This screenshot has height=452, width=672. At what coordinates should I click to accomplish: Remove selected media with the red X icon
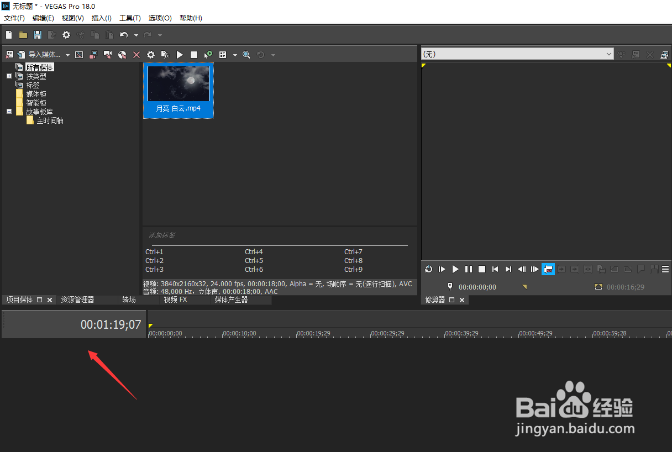pyautogui.click(x=136, y=55)
